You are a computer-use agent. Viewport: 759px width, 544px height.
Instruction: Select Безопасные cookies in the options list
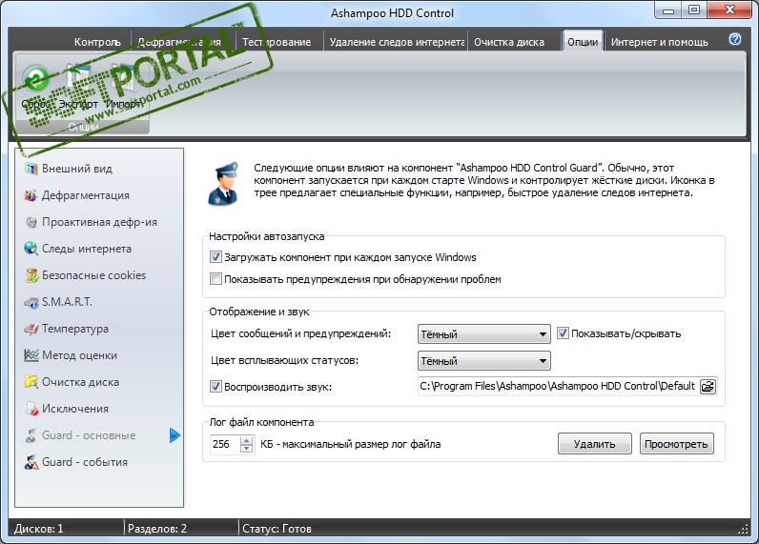(93, 275)
